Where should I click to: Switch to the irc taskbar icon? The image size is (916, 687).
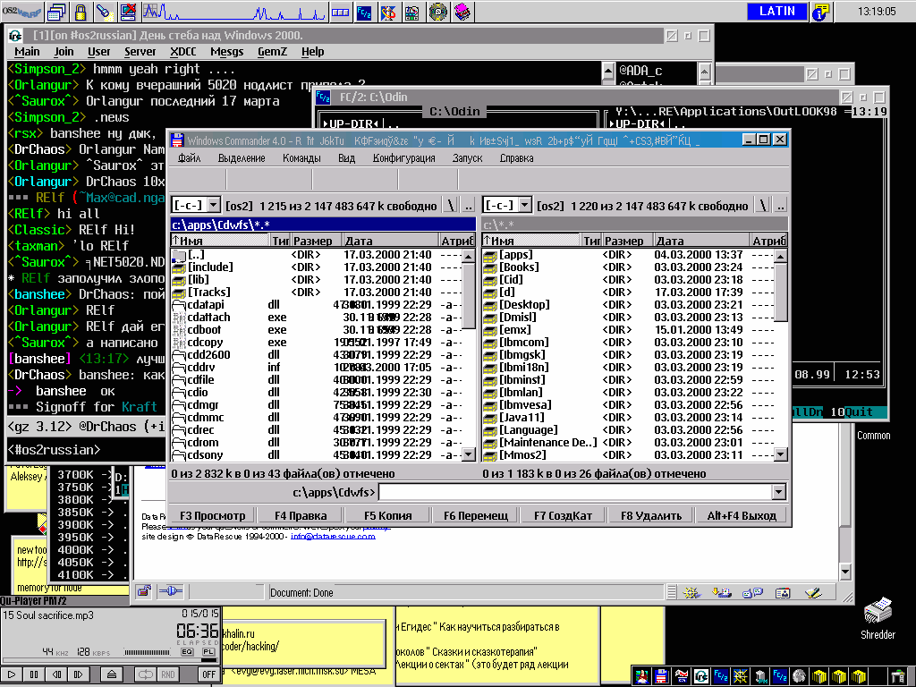click(x=701, y=676)
